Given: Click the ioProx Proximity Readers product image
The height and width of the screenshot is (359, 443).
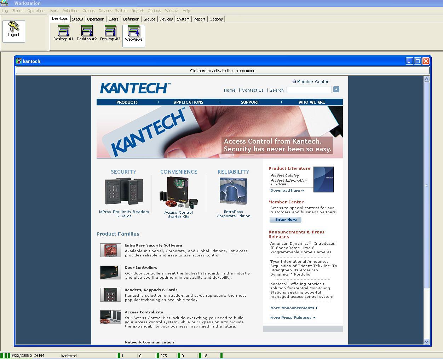Looking at the screenshot, I should pos(124,191).
